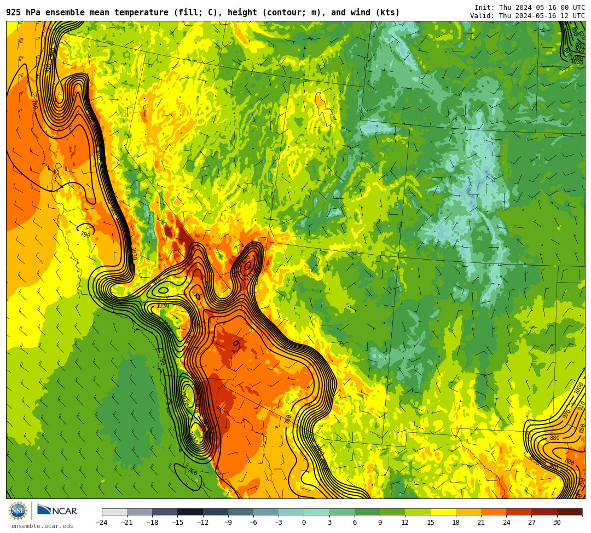Pick the colorbar swatch between 27 and 30
Viewport: 591px width, 533px height.
pos(544,512)
